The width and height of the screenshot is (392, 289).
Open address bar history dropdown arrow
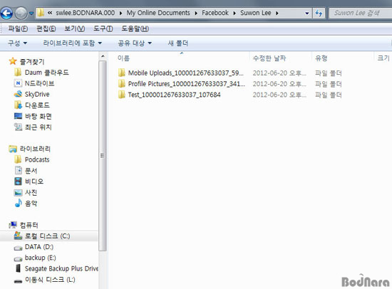tap(307, 13)
